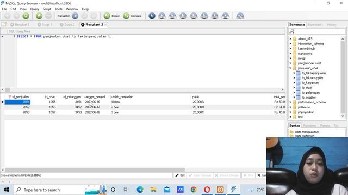Viewport: 348px width, 195px height.
Task: Click the Apply Changes button
Action: pos(200,175)
